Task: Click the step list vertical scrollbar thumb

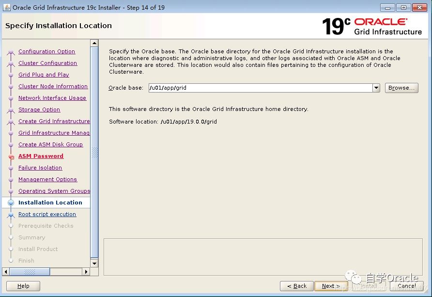Action: tap(94, 152)
